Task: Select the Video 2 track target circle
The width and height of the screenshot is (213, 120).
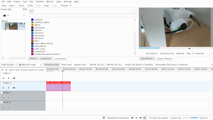Action: coord(2,73)
